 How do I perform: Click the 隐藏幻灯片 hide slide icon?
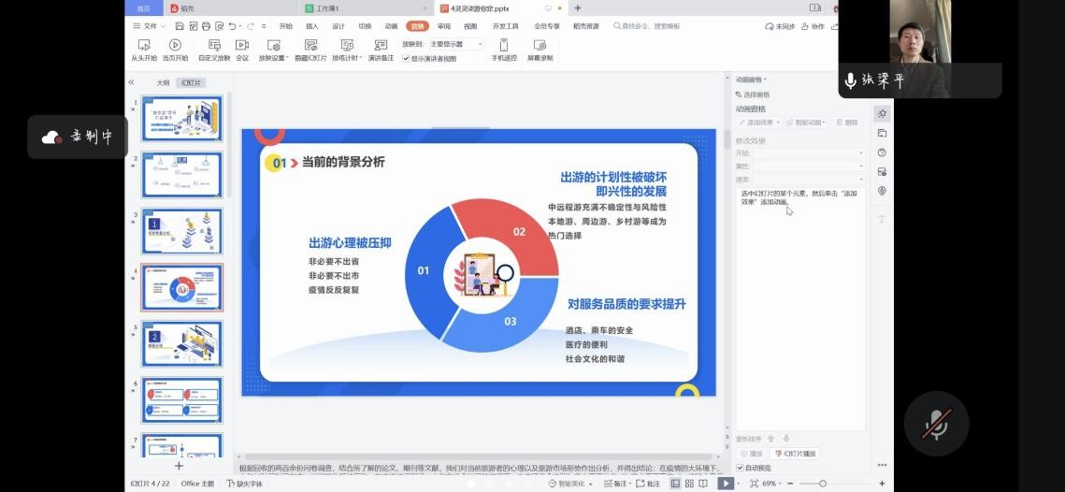pyautogui.click(x=310, y=50)
